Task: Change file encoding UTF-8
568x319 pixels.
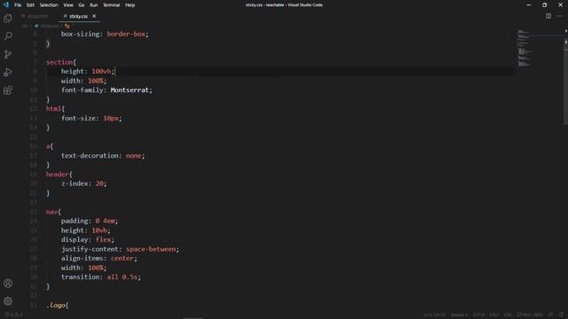Action: [478, 315]
